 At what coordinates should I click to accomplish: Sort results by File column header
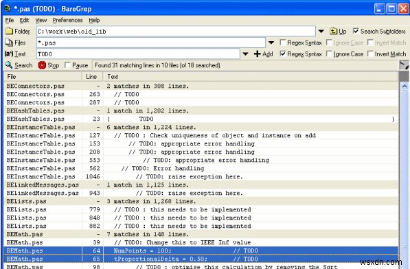[43, 77]
